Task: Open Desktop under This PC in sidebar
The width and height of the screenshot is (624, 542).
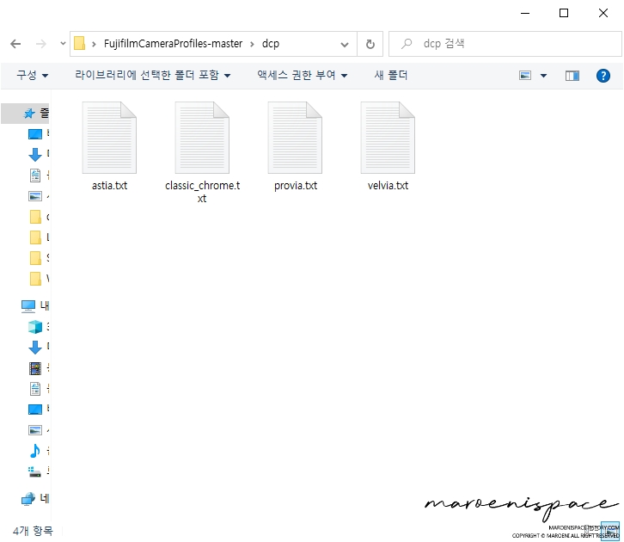Action: 35,409
